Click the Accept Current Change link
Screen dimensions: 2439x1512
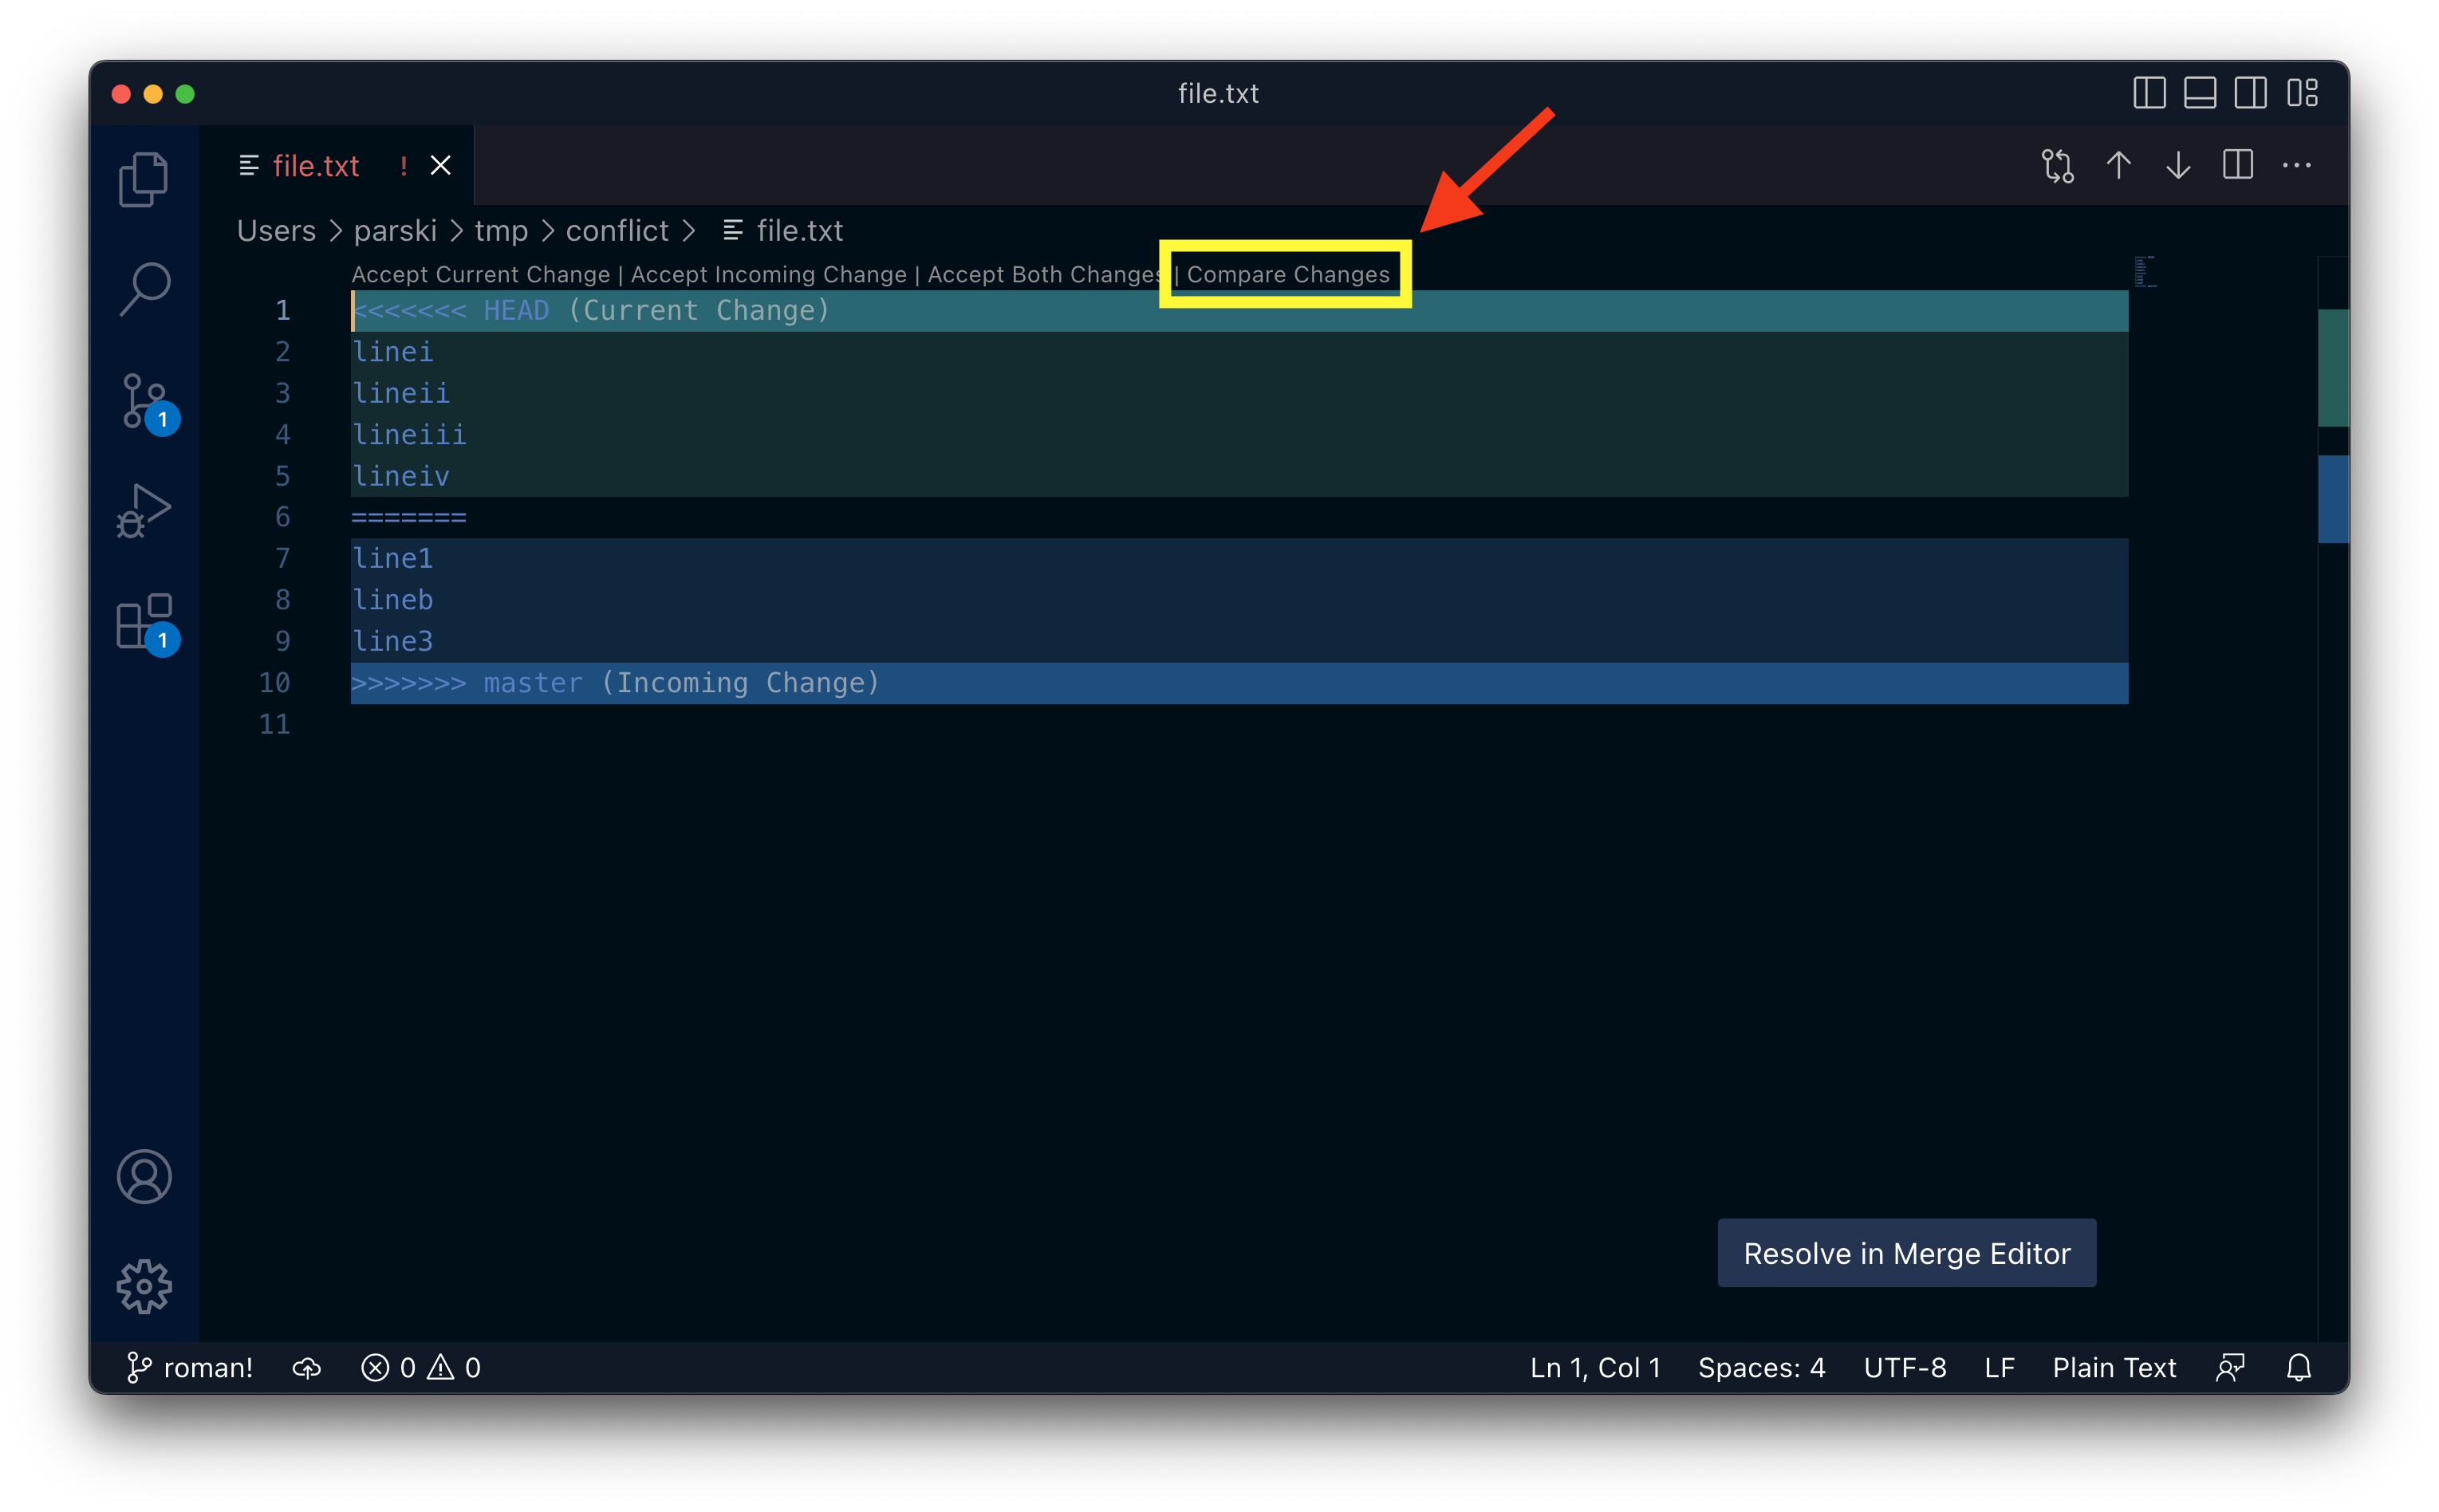480,274
